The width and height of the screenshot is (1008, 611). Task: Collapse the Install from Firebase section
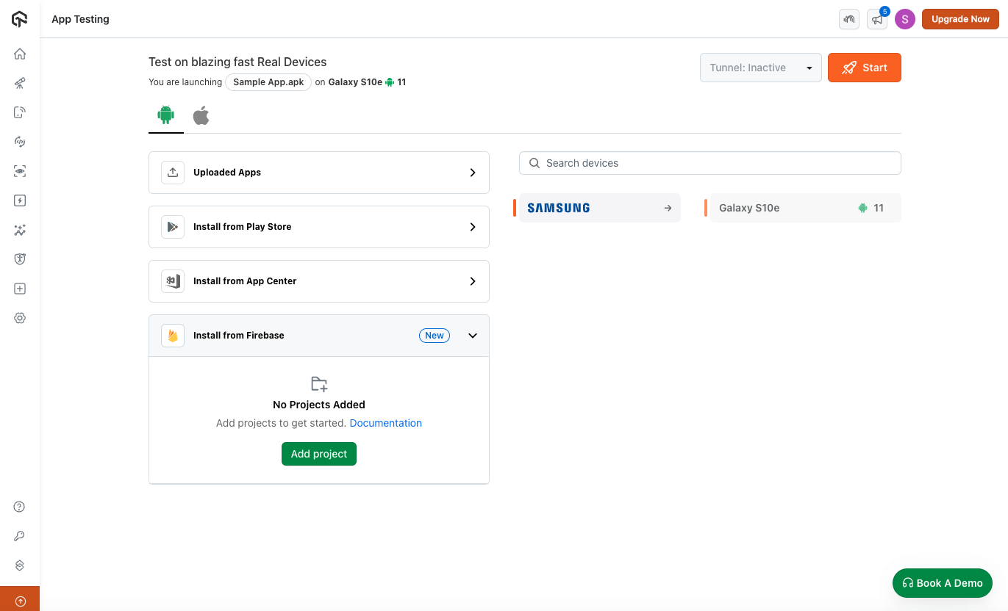click(x=472, y=336)
